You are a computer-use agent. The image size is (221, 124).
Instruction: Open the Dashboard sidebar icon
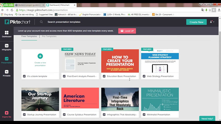[x=7, y=33]
